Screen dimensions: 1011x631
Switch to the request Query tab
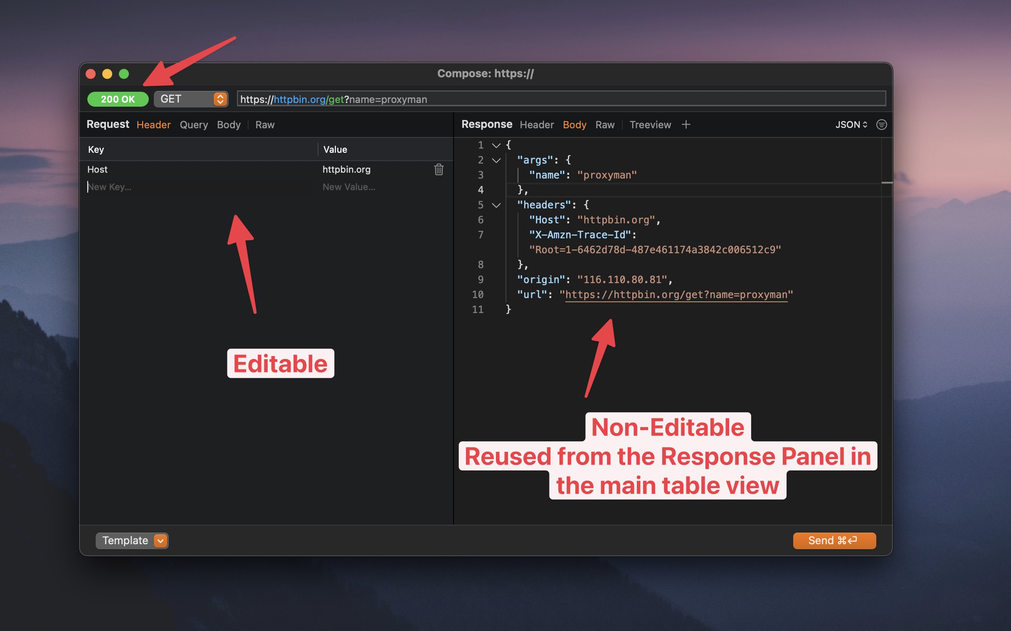[193, 125]
